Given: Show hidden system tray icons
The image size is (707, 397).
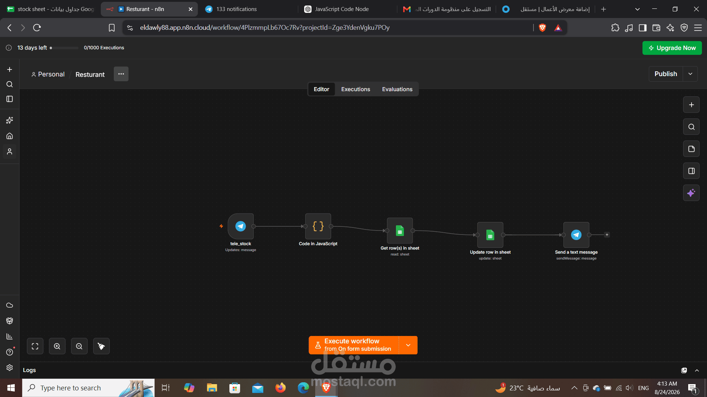Looking at the screenshot, I should [574, 388].
